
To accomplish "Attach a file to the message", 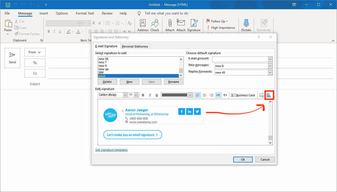I will coord(170,25).
